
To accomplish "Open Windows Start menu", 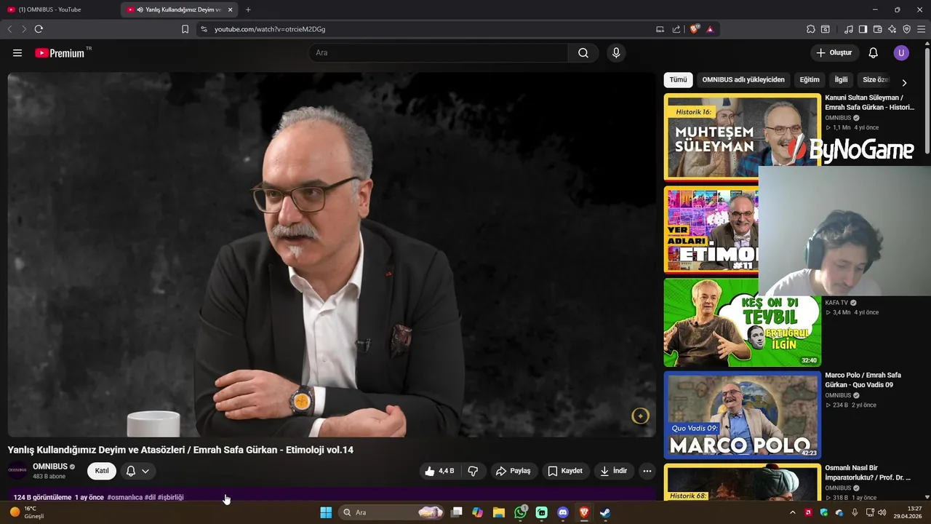I will tap(326, 512).
